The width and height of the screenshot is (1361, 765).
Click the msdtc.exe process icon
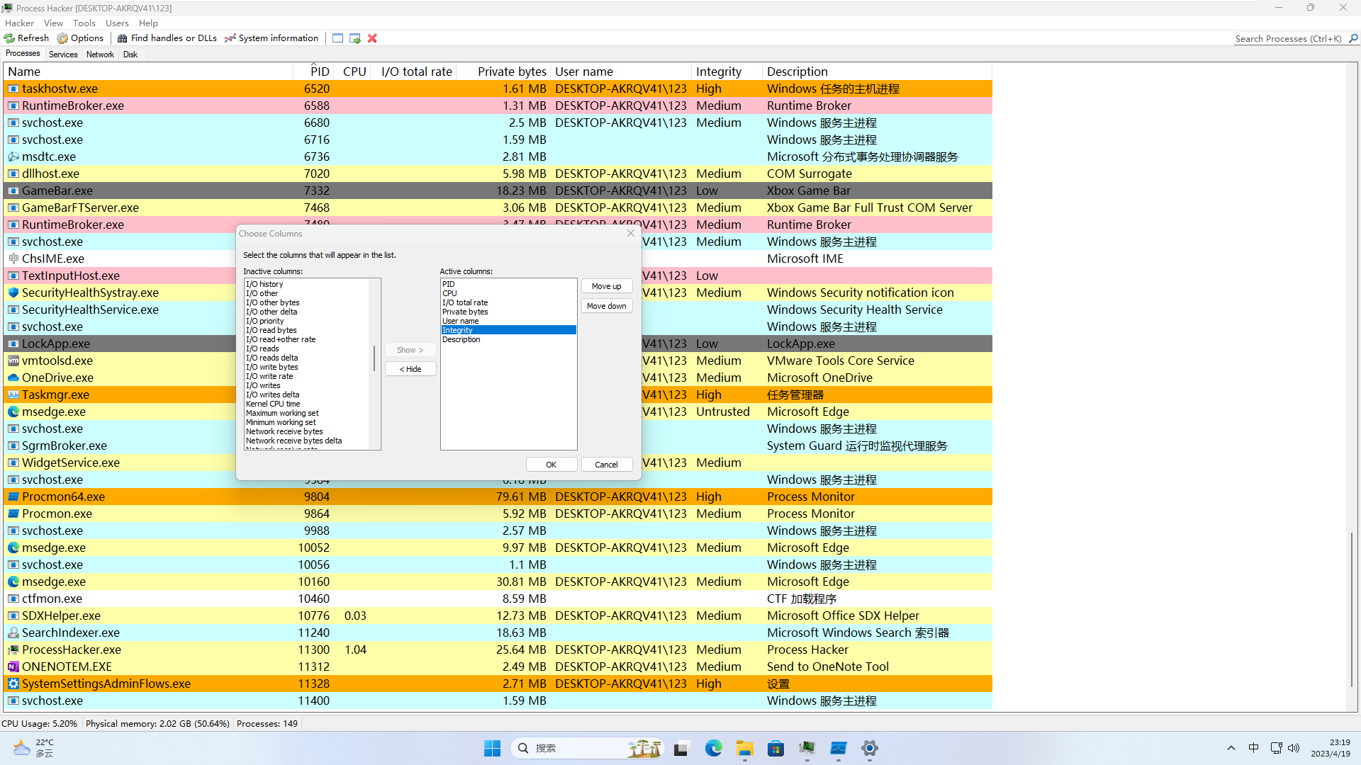point(13,157)
